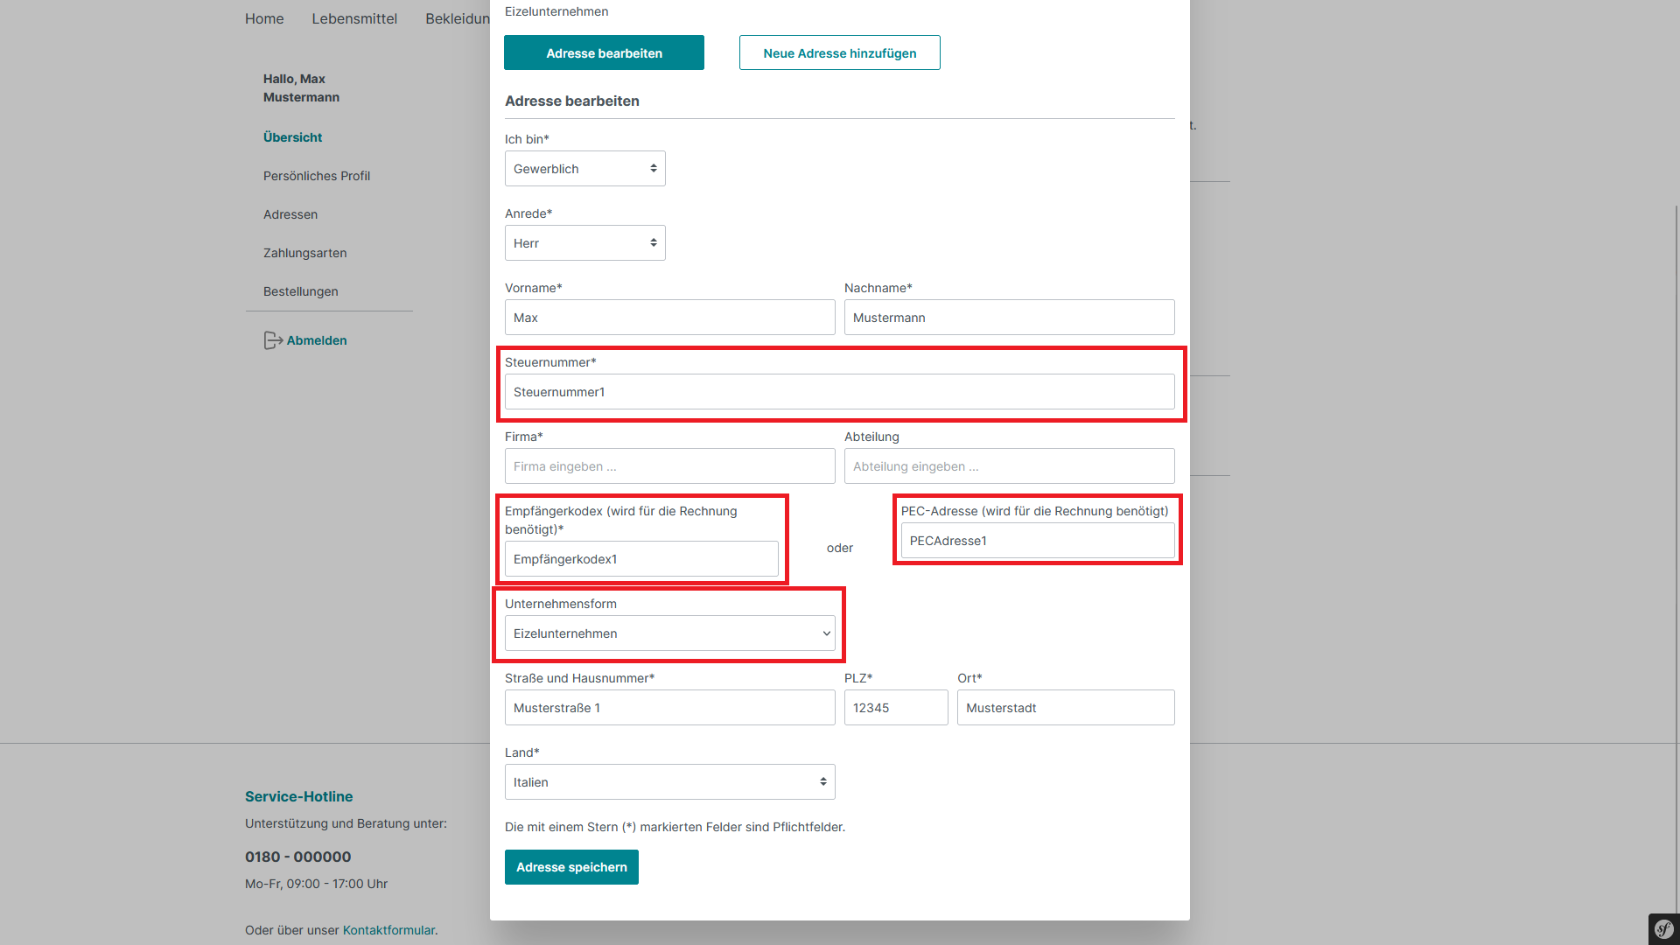Go to Adressen in sidebar
The image size is (1680, 945).
pyautogui.click(x=290, y=214)
